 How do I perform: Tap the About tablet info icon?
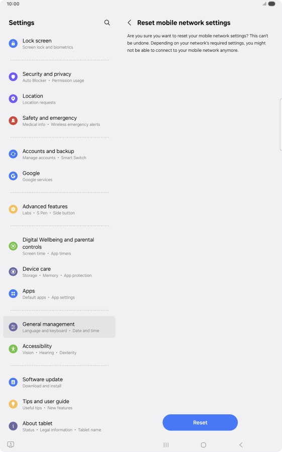click(x=13, y=426)
